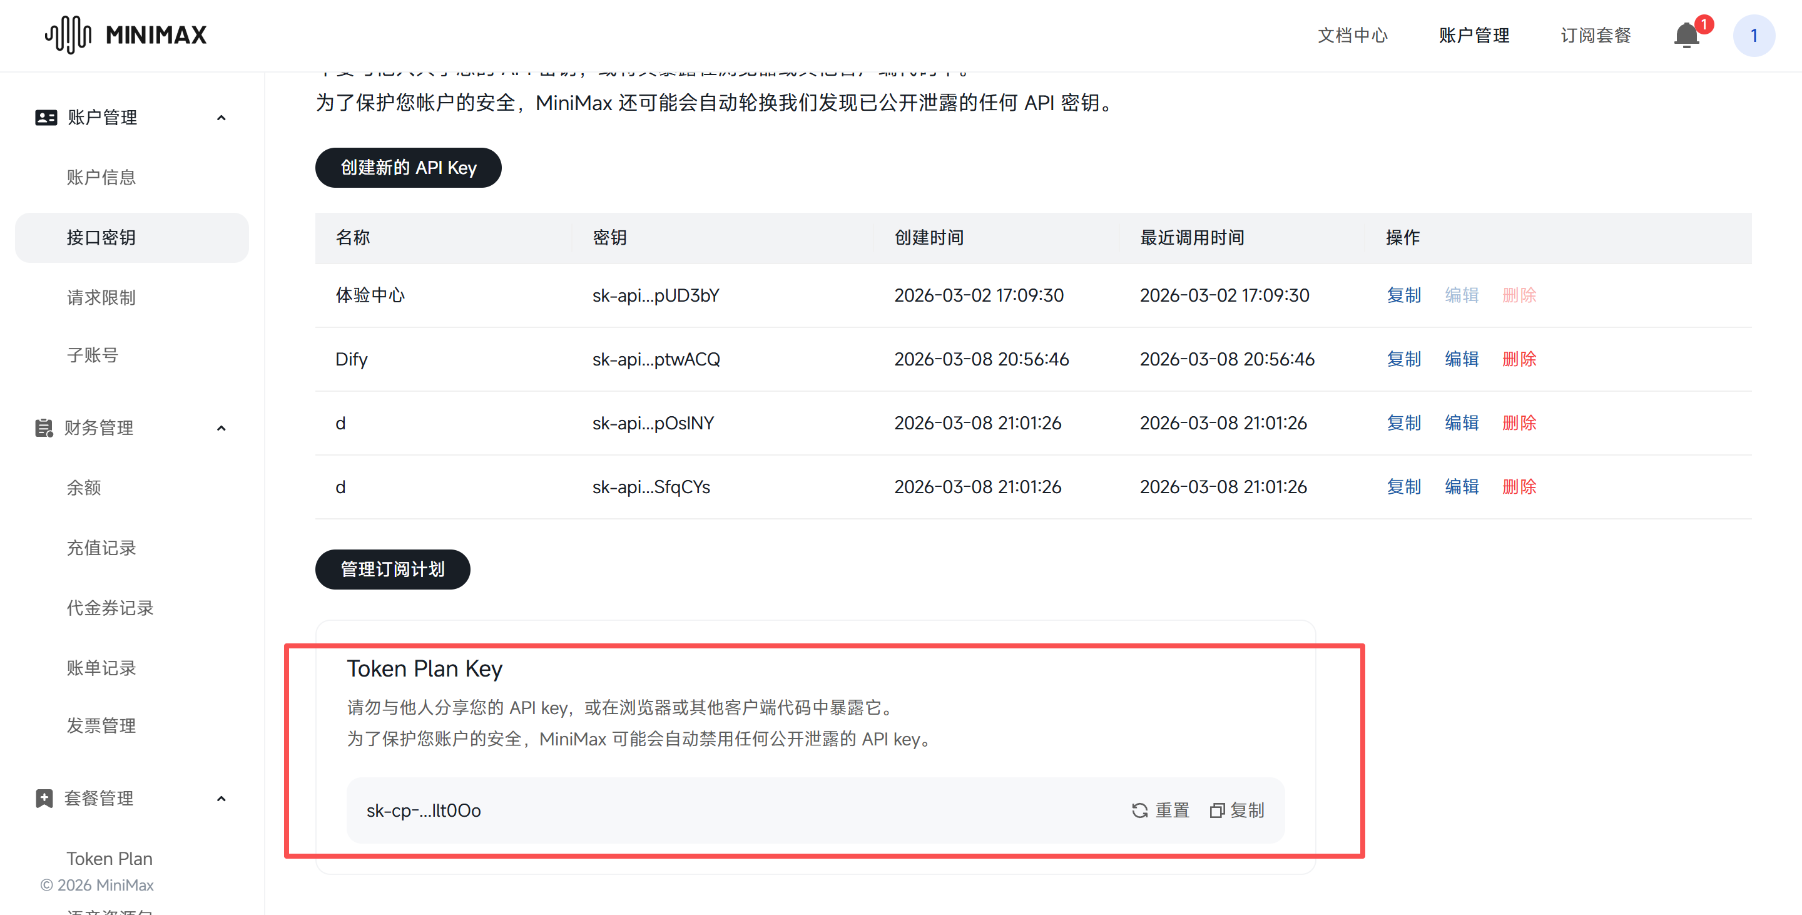Click the copy icon in Token Plan Key

coord(1217,810)
